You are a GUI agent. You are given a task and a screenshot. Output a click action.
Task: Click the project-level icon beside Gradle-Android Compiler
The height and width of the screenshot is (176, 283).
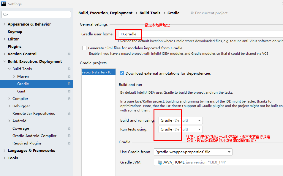tap(69, 136)
